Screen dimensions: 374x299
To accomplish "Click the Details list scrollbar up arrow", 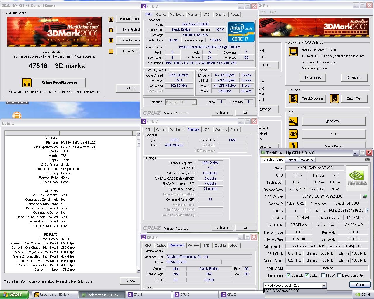I will (138, 133).
